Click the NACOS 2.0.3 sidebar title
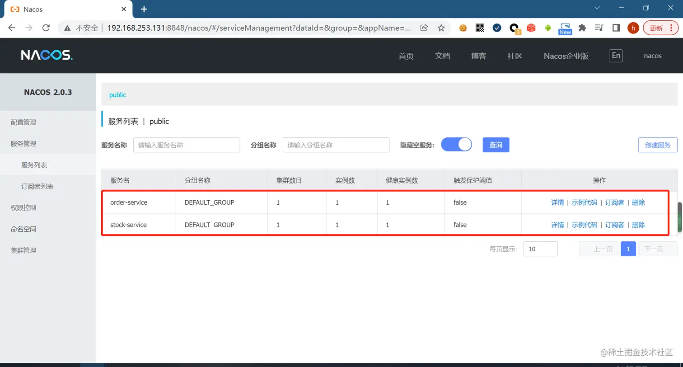This screenshot has height=367, width=683. point(48,92)
